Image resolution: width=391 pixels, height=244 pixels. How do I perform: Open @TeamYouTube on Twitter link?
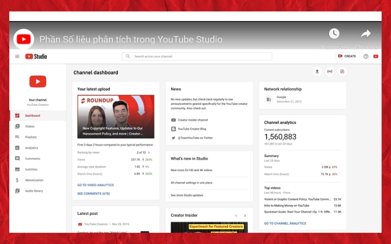point(195,138)
